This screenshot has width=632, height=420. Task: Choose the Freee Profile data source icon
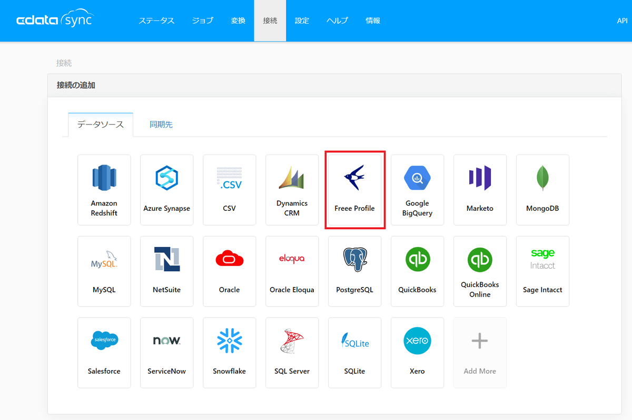click(x=354, y=190)
